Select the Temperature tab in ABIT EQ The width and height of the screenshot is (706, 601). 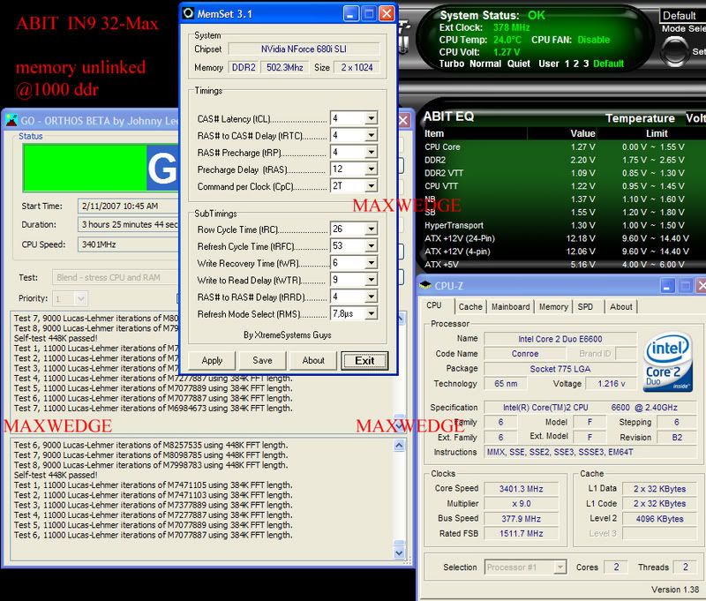pos(640,118)
